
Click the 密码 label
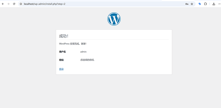(61, 60)
